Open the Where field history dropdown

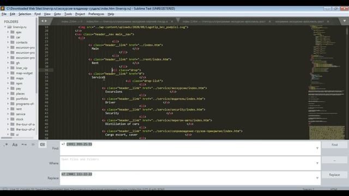pos(317,163)
